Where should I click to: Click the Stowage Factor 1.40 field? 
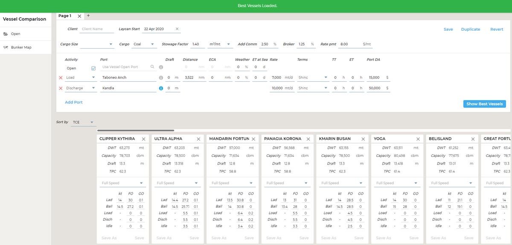[198, 44]
